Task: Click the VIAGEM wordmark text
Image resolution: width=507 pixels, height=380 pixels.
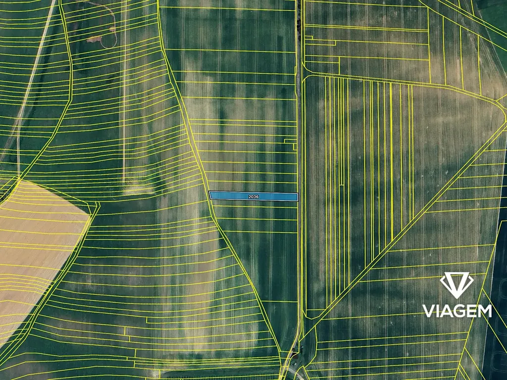Action: tap(456, 311)
